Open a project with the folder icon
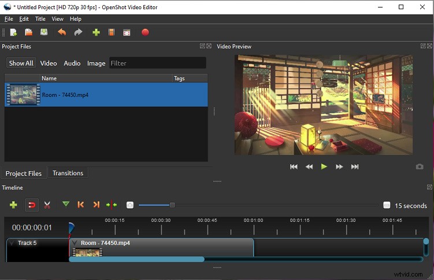Viewport: 434px width, 280px height. (28, 33)
